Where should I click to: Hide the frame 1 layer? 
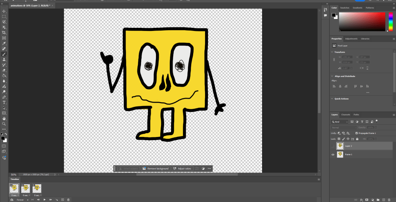tap(333, 154)
